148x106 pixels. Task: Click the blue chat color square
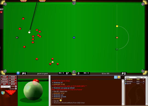click(x=116, y=77)
